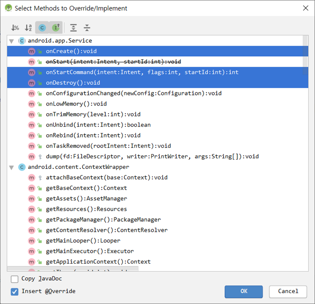
Task: Click method icon beside onLowMemory
Action: (31, 104)
